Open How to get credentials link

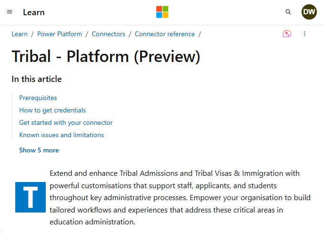[52, 110]
